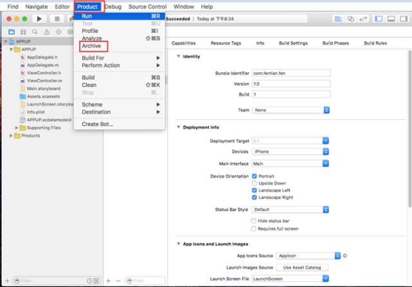412x287 pixels.
Task: Enable the Upside Down orientation checkbox
Action: (x=254, y=183)
